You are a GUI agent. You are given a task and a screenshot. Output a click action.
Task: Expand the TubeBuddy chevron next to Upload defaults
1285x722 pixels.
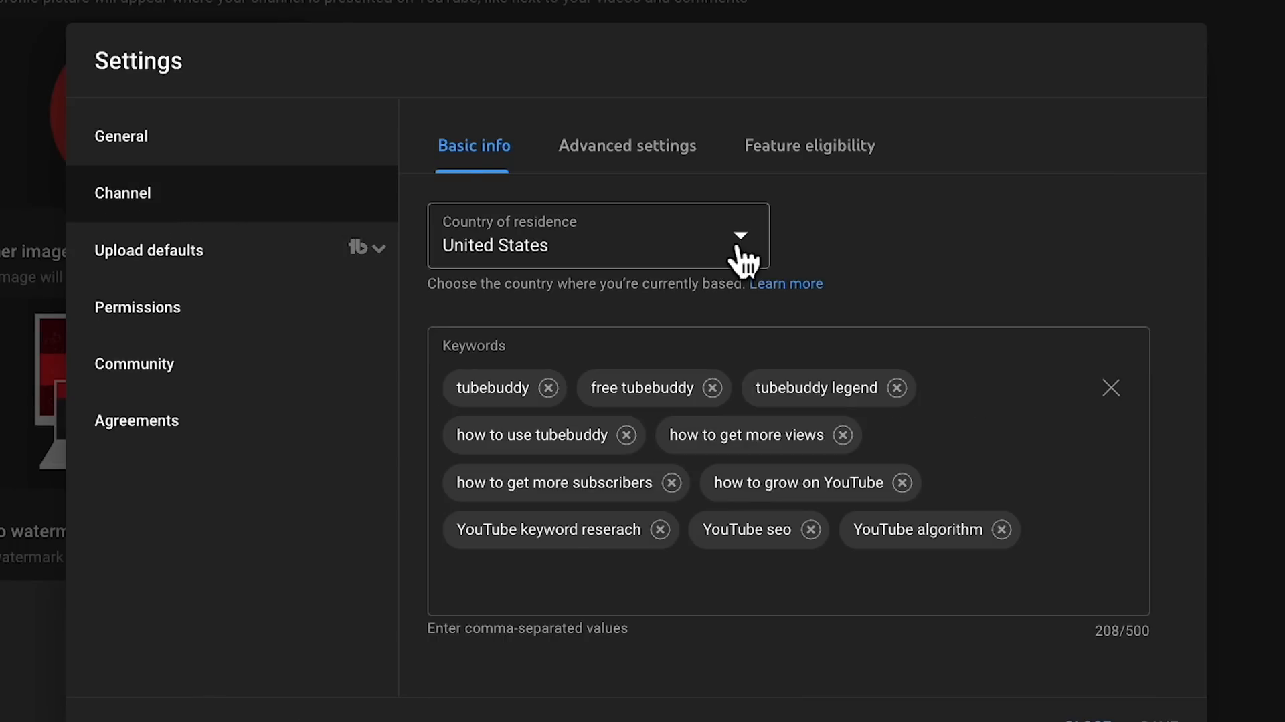(x=379, y=249)
